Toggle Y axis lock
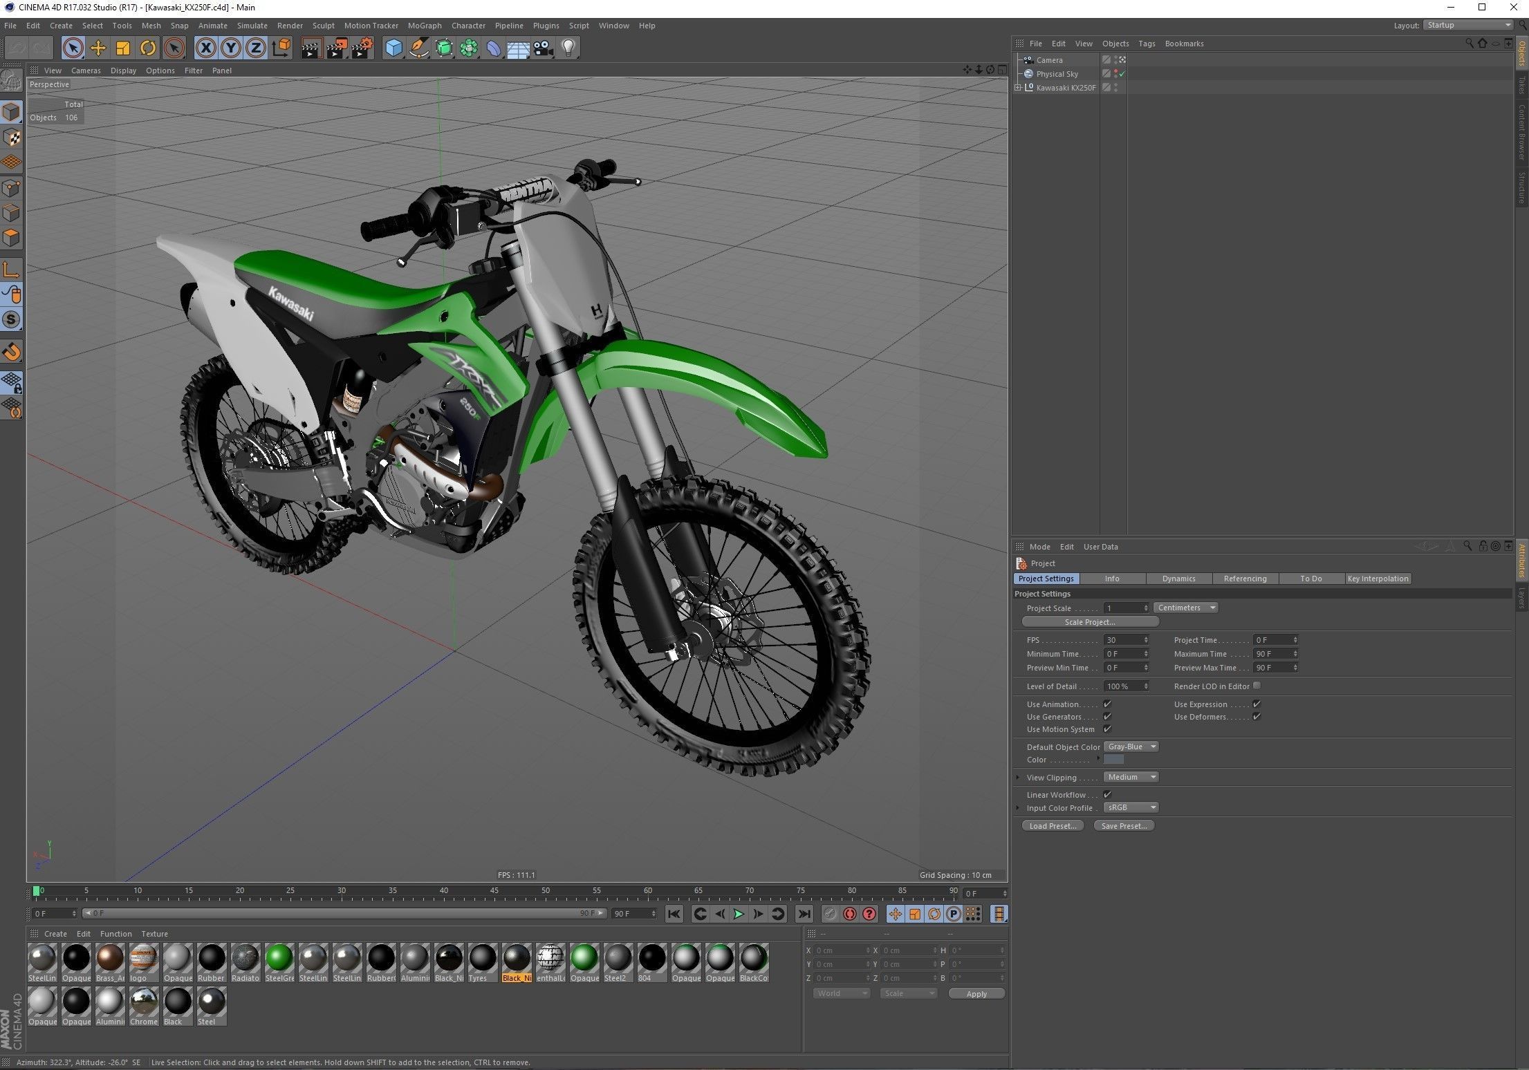The width and height of the screenshot is (1529, 1070). [x=230, y=48]
